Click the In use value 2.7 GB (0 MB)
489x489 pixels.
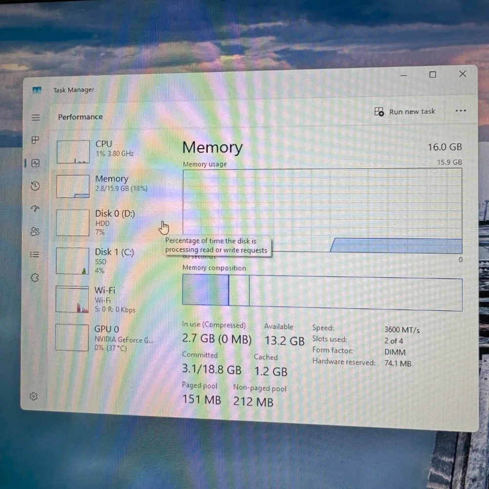(217, 339)
